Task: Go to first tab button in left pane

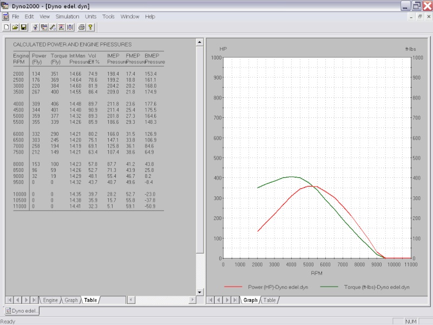Action: (x=9, y=300)
